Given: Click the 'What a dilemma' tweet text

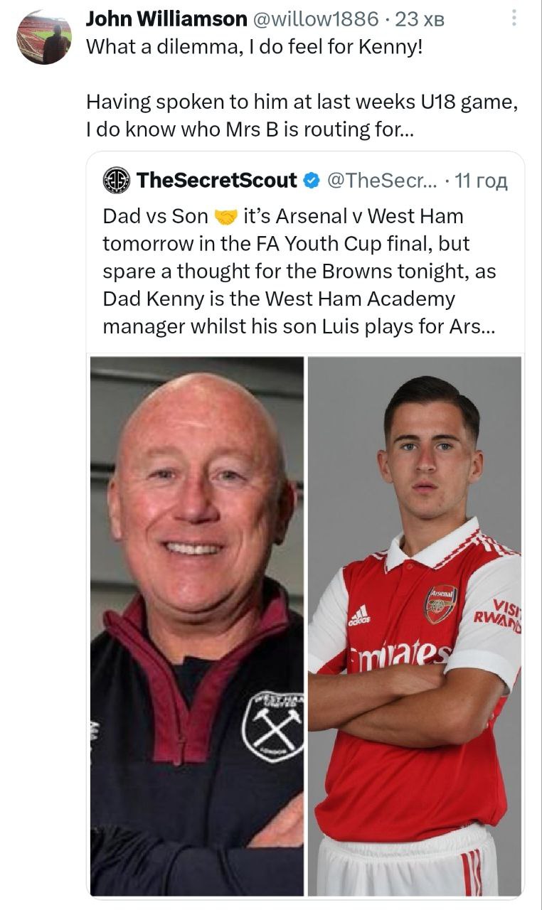Looking at the screenshot, I should (255, 48).
